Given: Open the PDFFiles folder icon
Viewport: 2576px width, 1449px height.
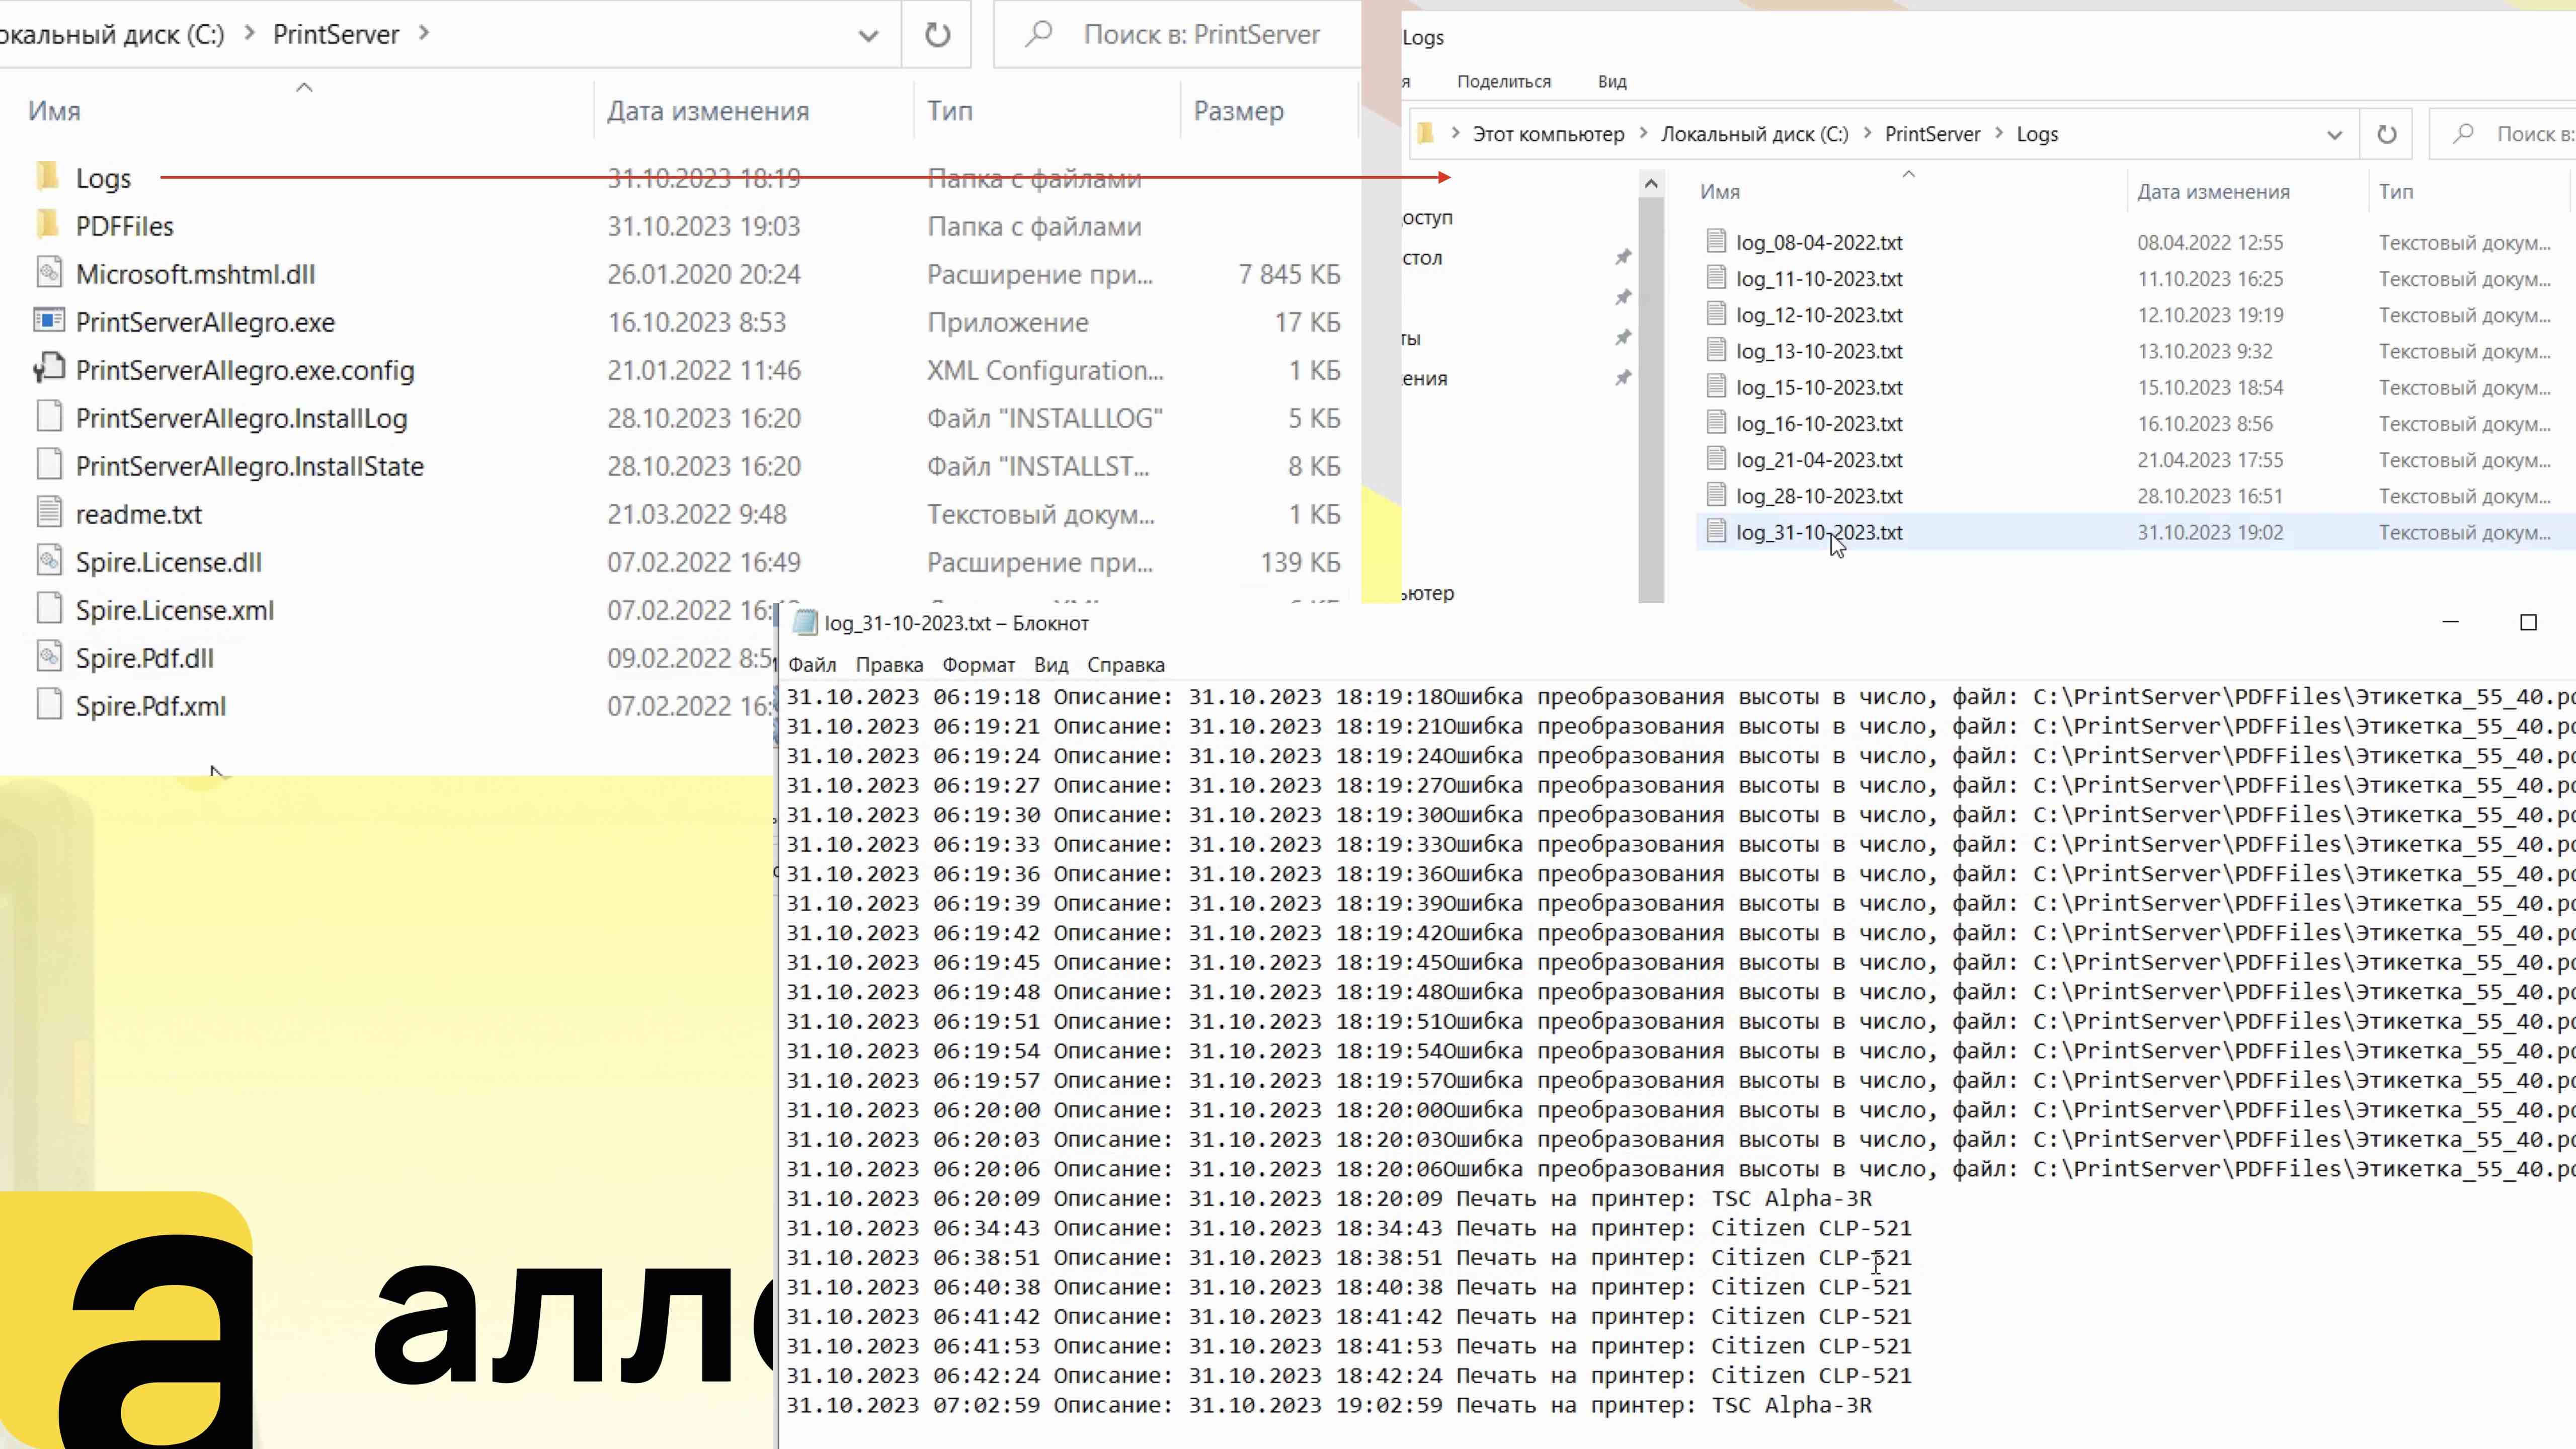Looking at the screenshot, I should coord(47,225).
